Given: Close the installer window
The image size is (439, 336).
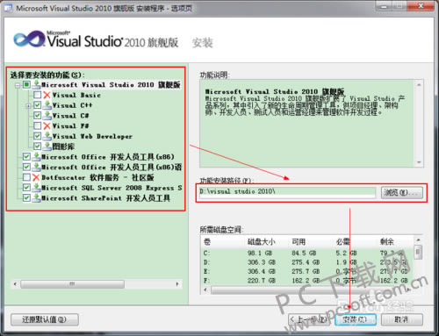Looking at the screenshot, I should 421,6.
